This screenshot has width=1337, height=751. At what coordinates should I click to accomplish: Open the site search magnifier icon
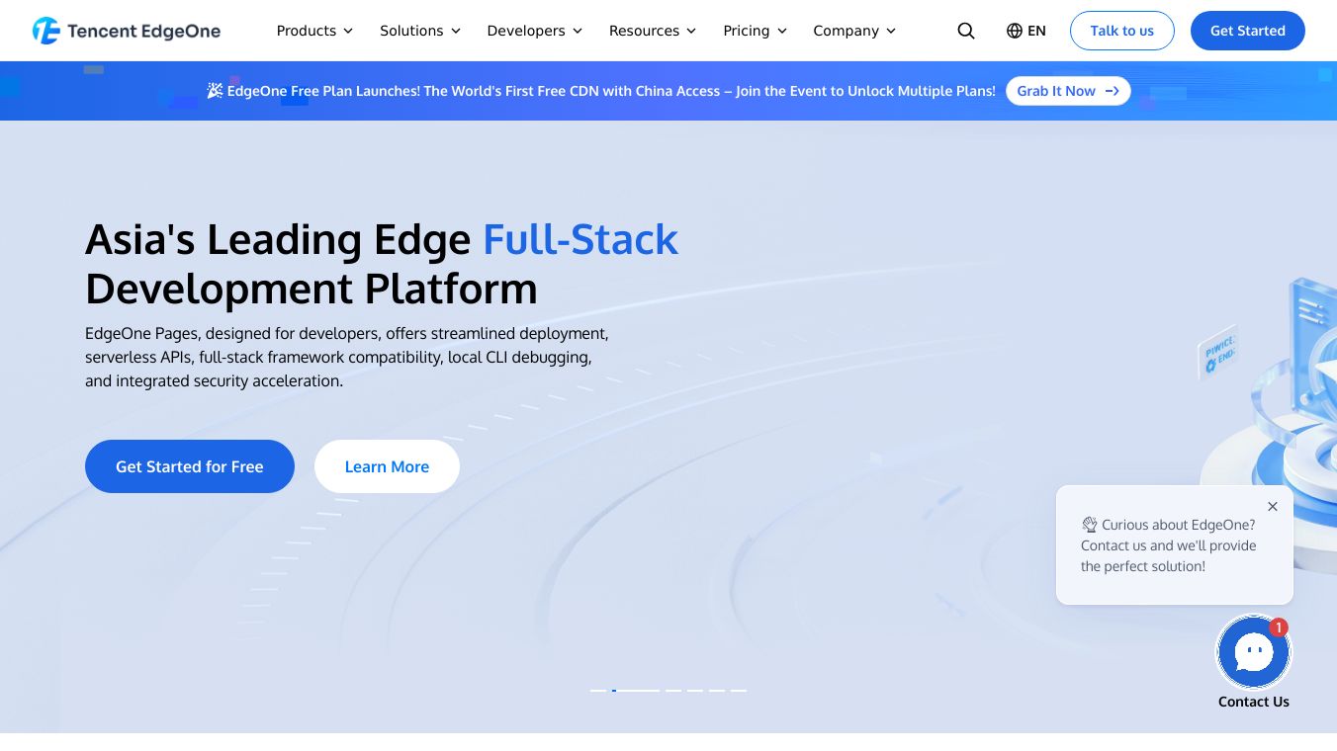coord(966,31)
